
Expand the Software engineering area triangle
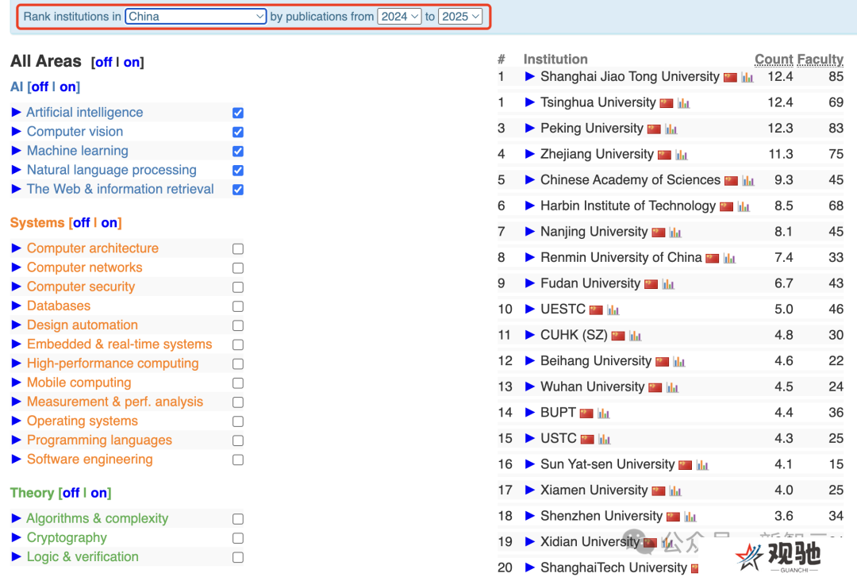17,459
